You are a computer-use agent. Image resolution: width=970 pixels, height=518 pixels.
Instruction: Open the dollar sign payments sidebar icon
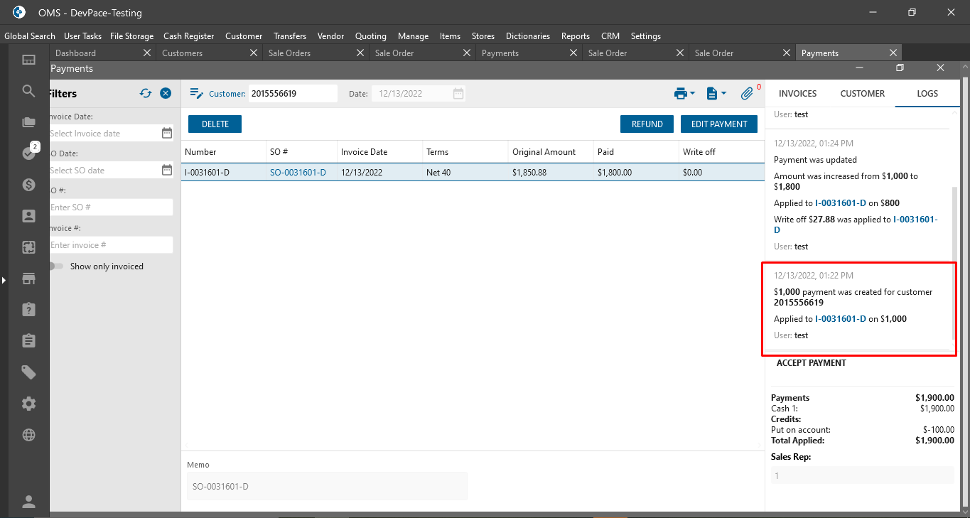[28, 185]
